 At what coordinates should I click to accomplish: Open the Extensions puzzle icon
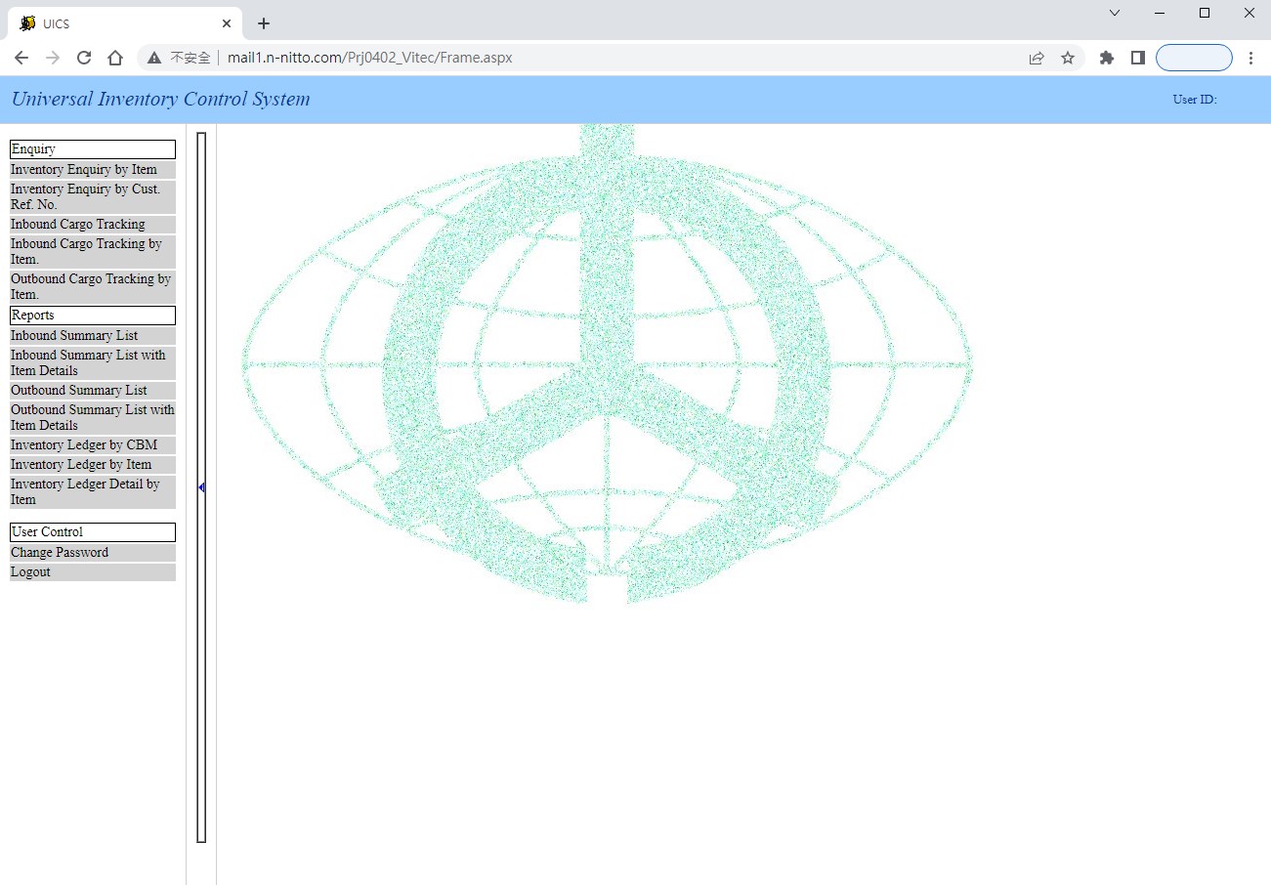[x=1107, y=58]
